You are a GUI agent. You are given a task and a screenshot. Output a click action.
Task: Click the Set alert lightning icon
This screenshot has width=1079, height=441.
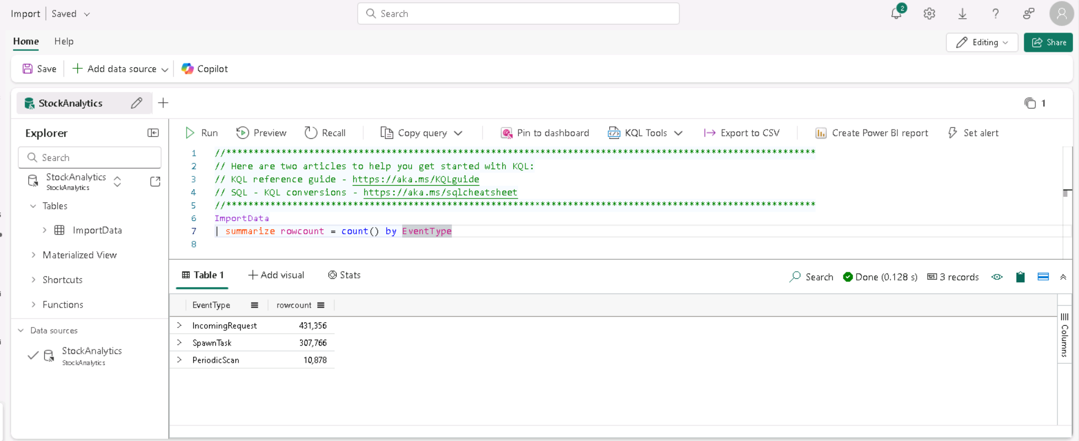953,133
